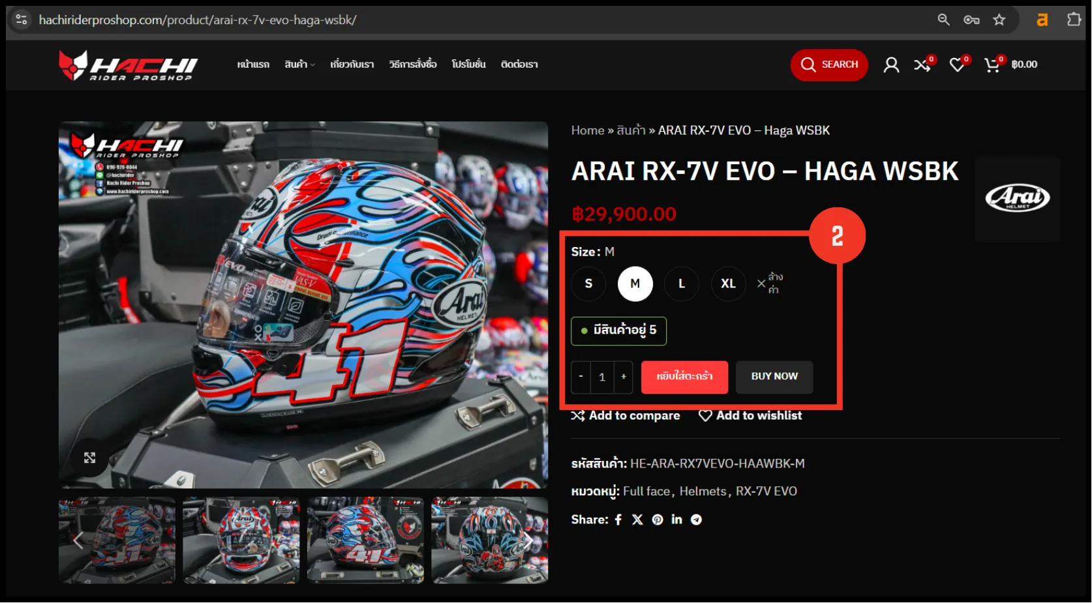Go to ติดต่อเรา menu page

pyautogui.click(x=519, y=65)
